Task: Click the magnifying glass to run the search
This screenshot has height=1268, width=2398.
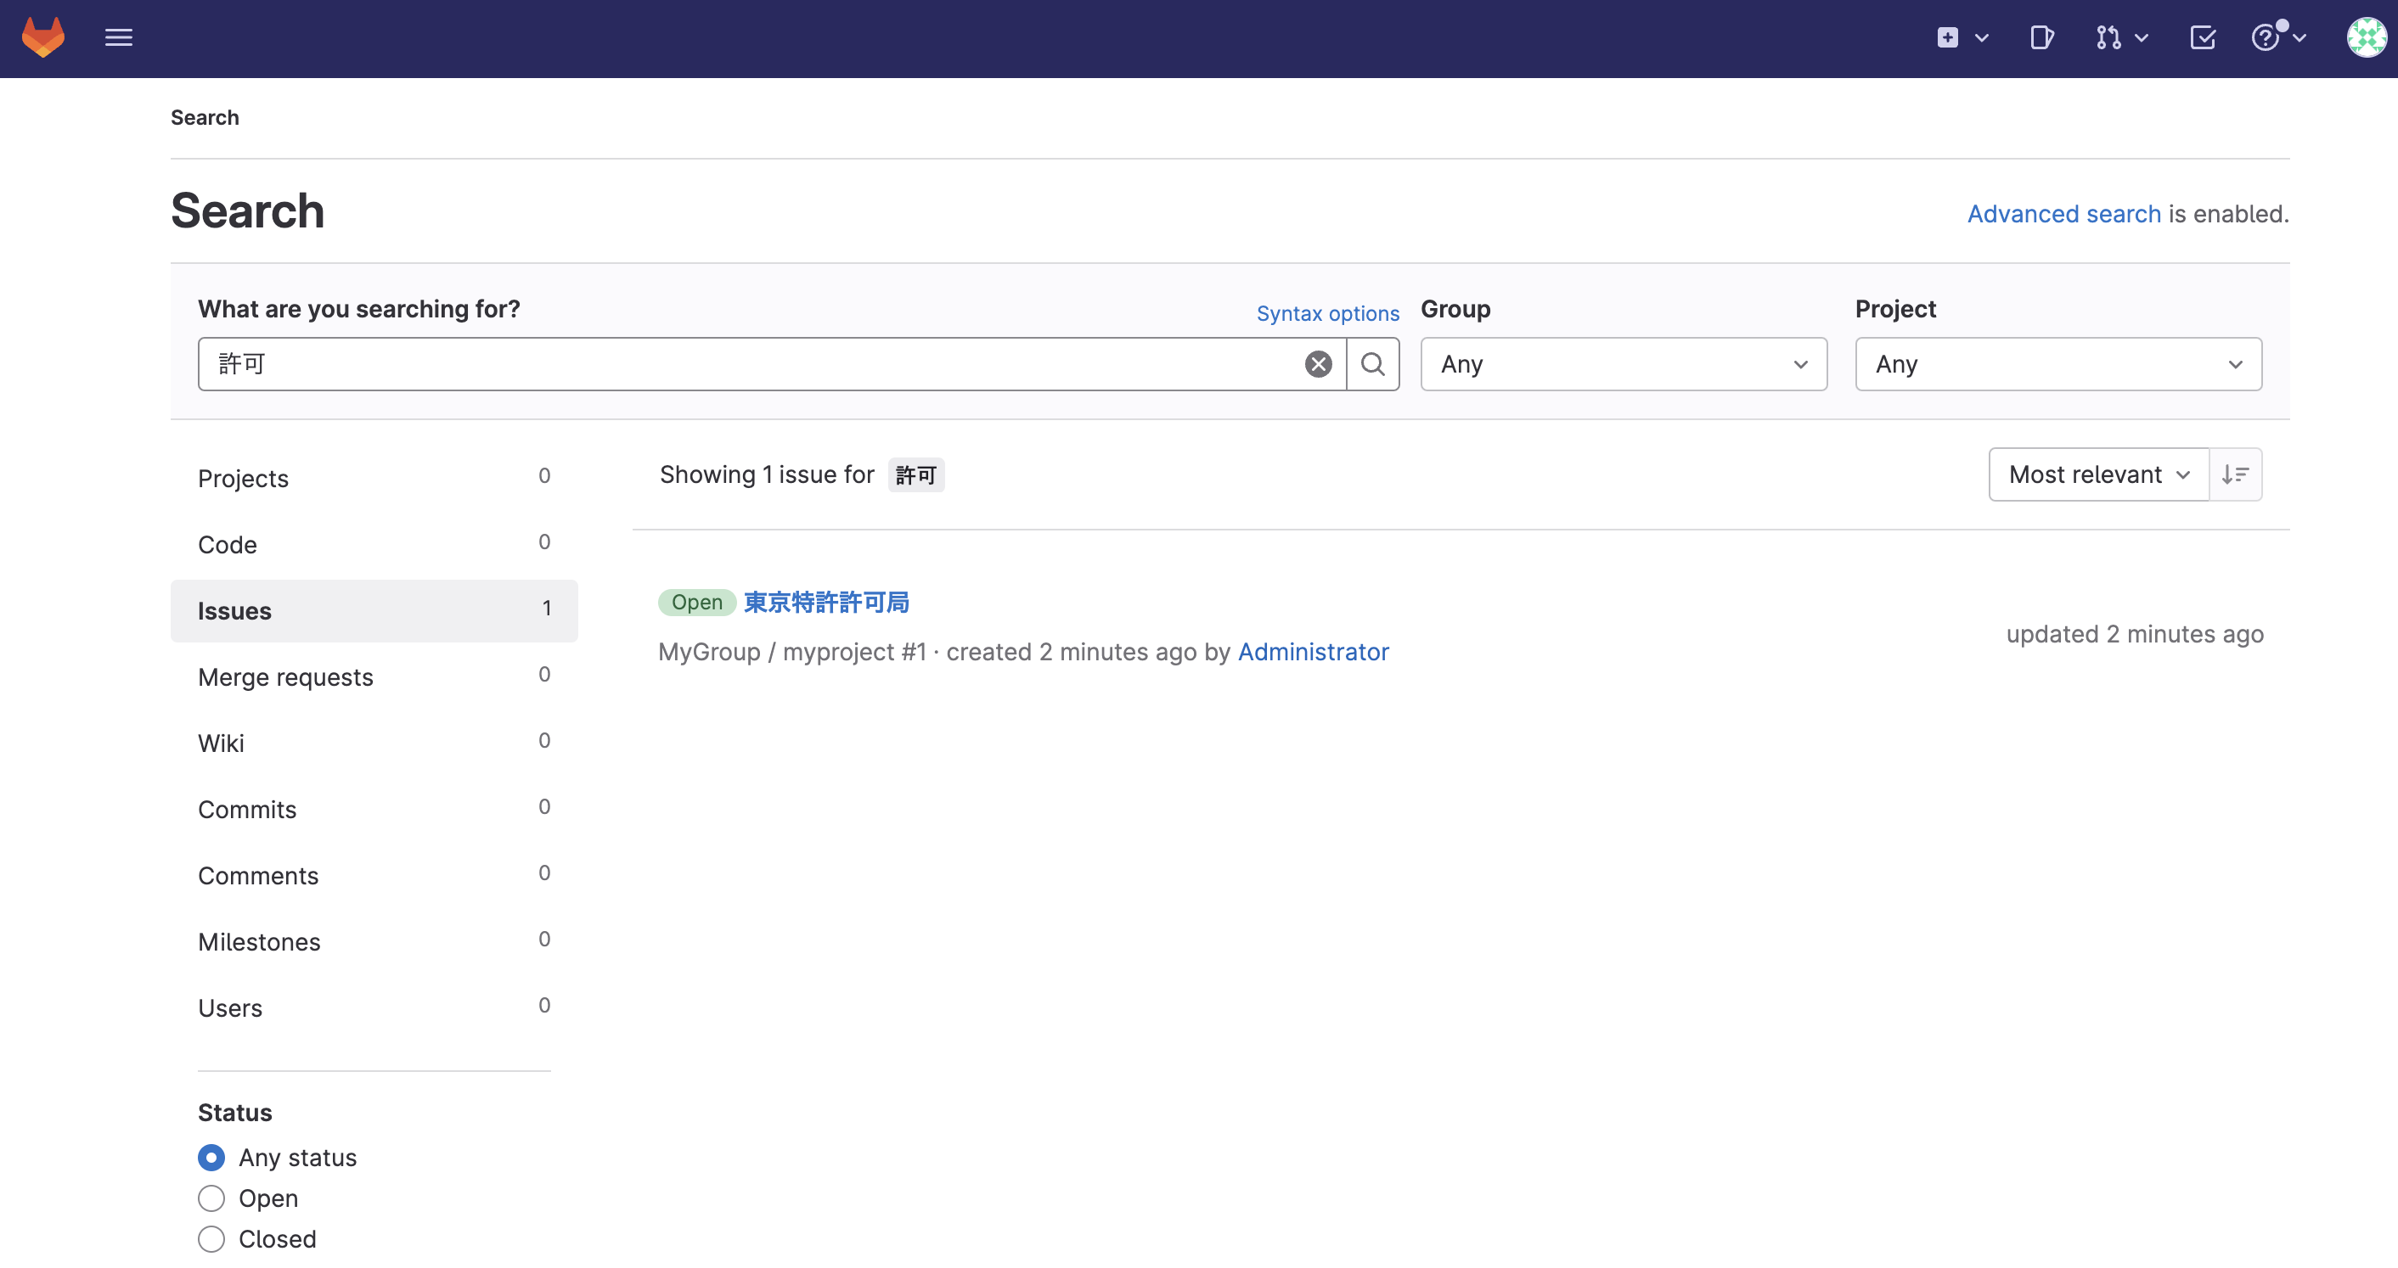Action: click(1373, 364)
